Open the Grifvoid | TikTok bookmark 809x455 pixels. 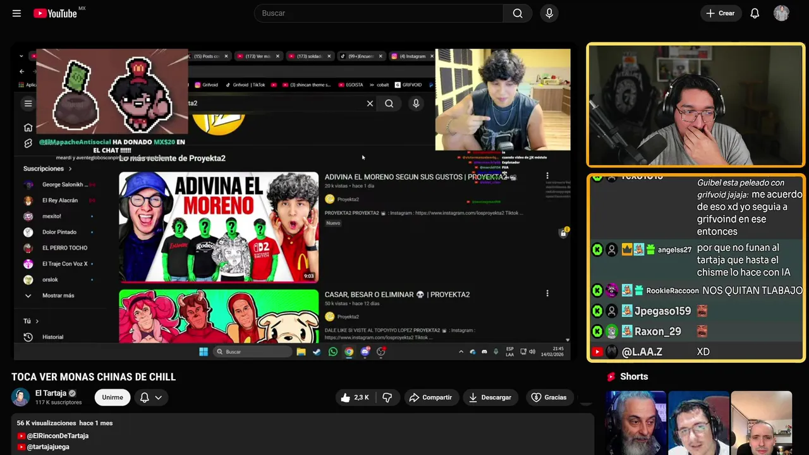245,85
